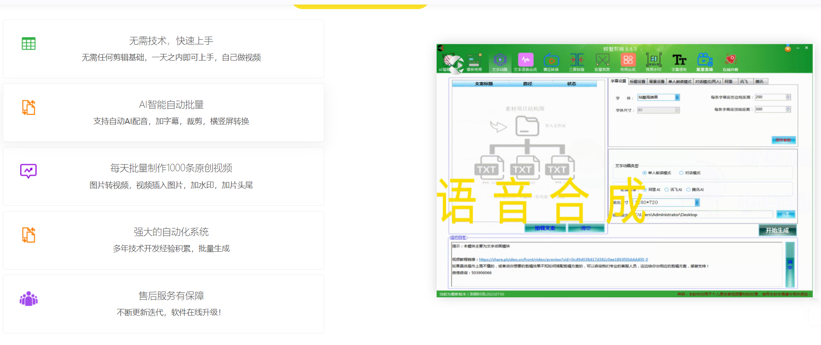Open the 视频合成 tool

[628, 63]
